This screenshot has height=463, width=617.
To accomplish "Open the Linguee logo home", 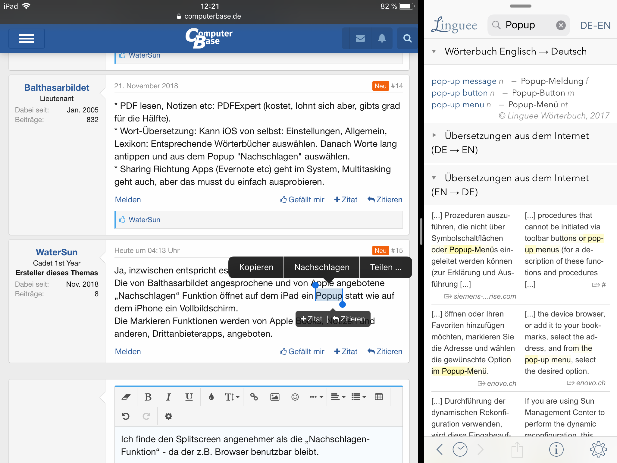I will click(454, 25).
